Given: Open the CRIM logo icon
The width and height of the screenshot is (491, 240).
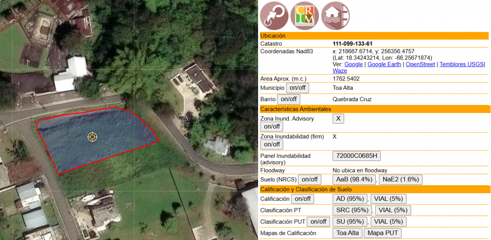Looking at the screenshot, I should pos(305,16).
